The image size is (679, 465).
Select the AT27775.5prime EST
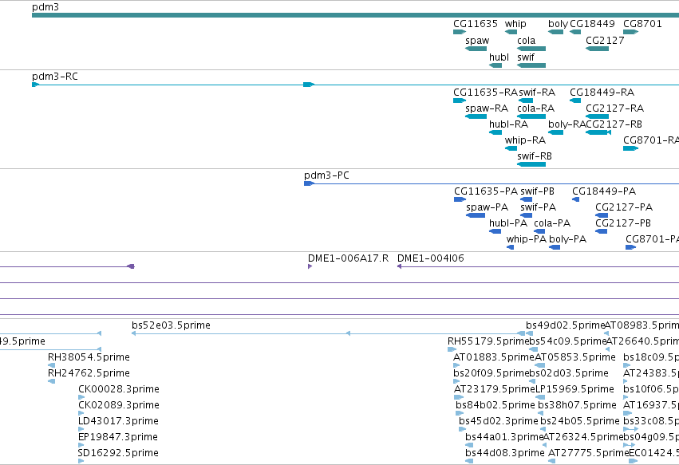pos(551,461)
